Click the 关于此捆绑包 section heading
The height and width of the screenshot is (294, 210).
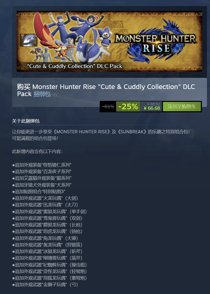26,121
